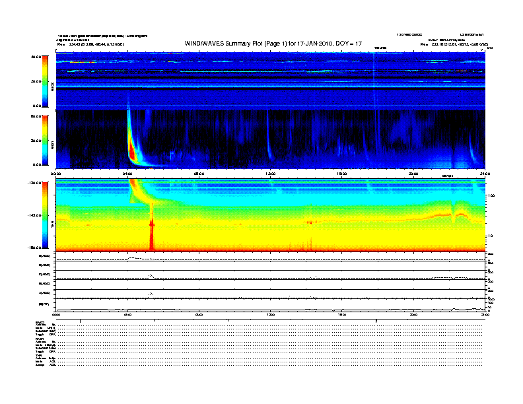Image resolution: width=523 pixels, height=404 pixels.
Task: Click the RAD2 panel color scale bar
Action: click(45, 81)
